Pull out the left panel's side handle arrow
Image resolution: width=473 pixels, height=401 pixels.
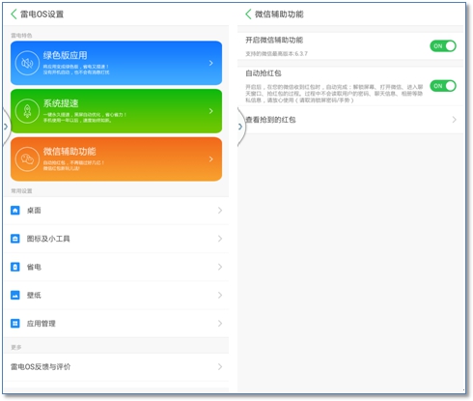coord(6,127)
